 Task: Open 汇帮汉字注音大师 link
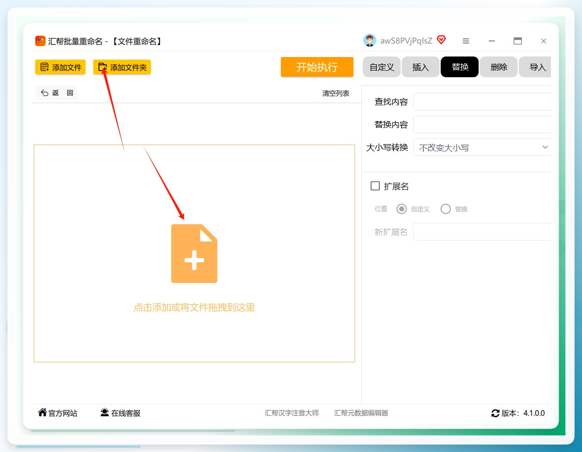click(292, 413)
